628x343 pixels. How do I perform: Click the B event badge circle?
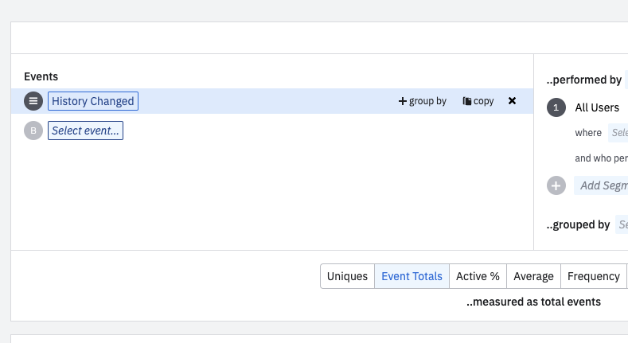[x=33, y=131]
